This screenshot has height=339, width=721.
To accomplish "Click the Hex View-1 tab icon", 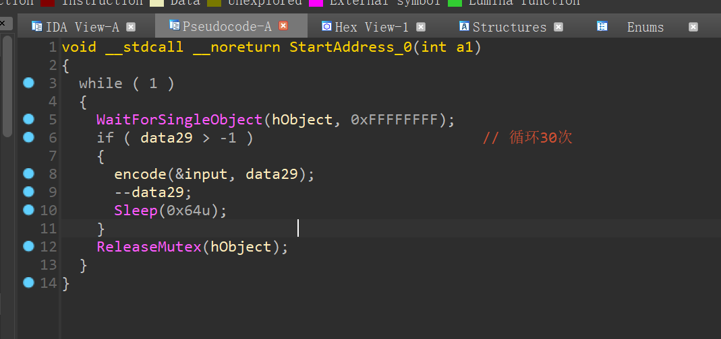I will point(326,27).
